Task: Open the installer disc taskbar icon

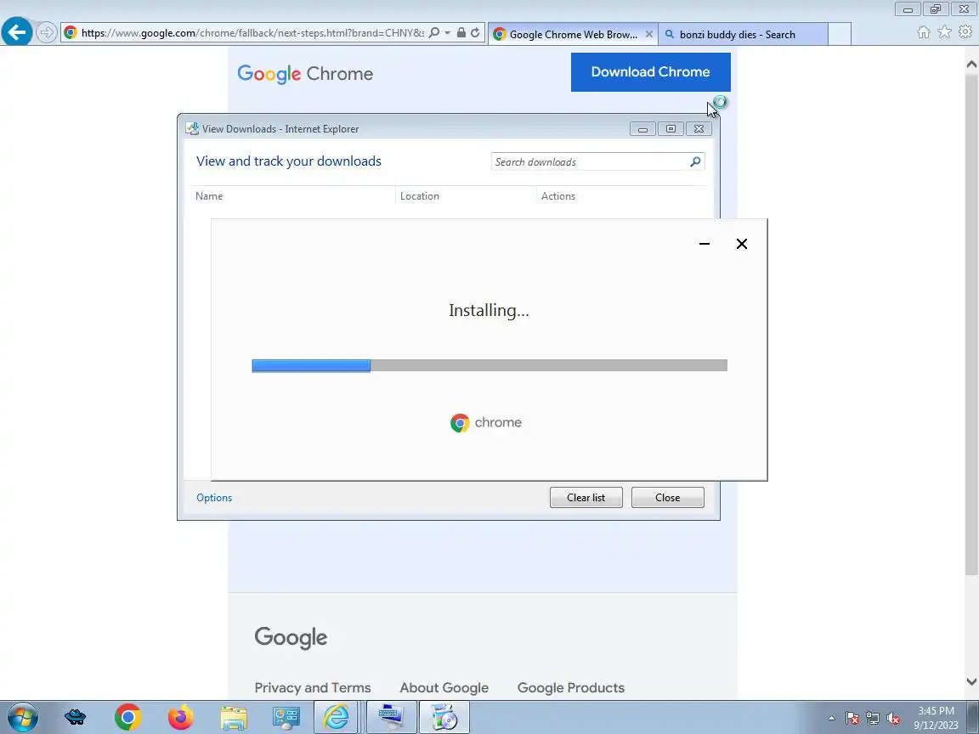Action: click(x=444, y=718)
